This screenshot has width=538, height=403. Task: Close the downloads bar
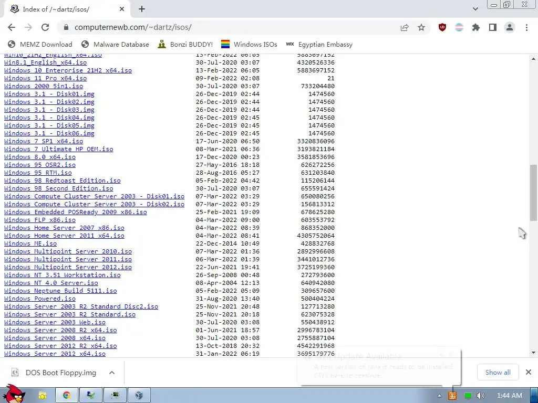529,372
